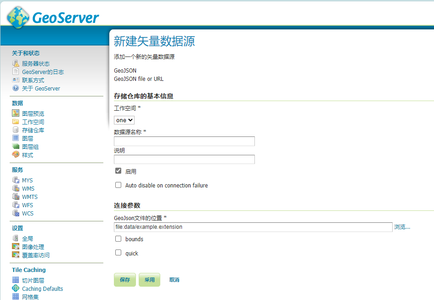
Task: Click the 图像处理 picture icon
Action: (16, 246)
